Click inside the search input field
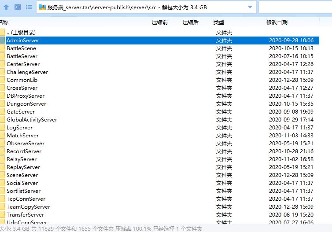332x232 pixels. (x=295, y=7)
